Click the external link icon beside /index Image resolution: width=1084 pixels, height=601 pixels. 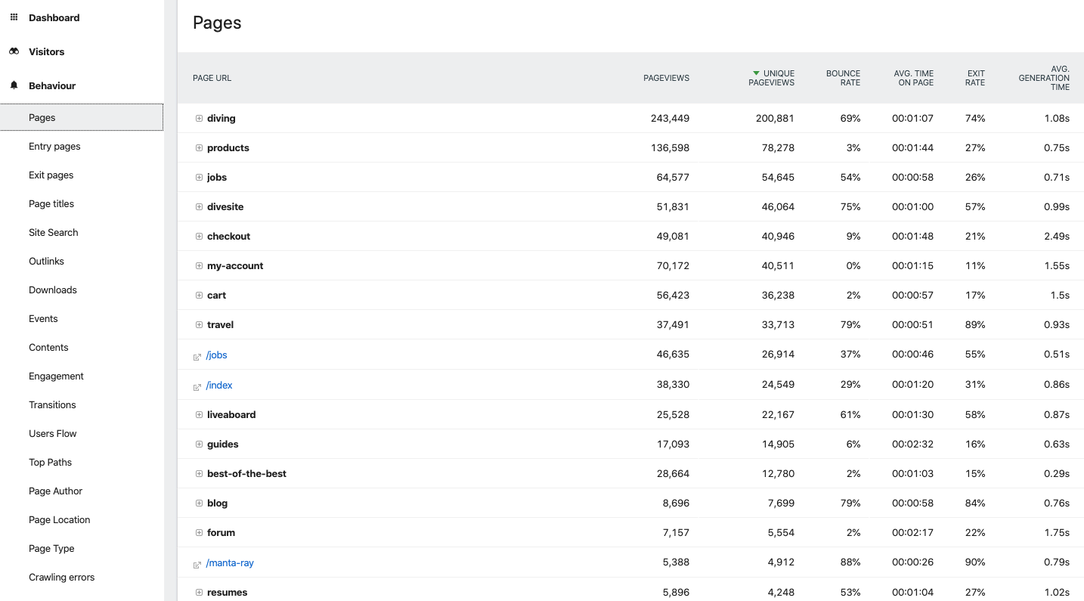[x=197, y=386]
